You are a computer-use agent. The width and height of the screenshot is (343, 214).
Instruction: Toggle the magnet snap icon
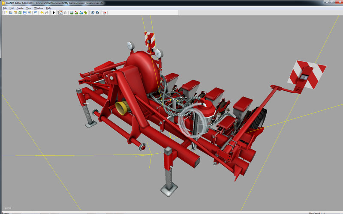(x=65, y=13)
